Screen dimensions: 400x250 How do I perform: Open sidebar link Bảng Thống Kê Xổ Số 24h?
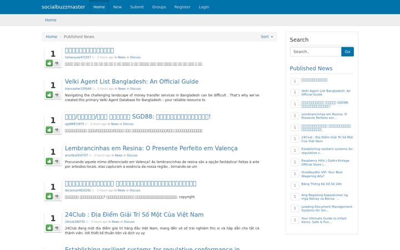[x=322, y=184]
